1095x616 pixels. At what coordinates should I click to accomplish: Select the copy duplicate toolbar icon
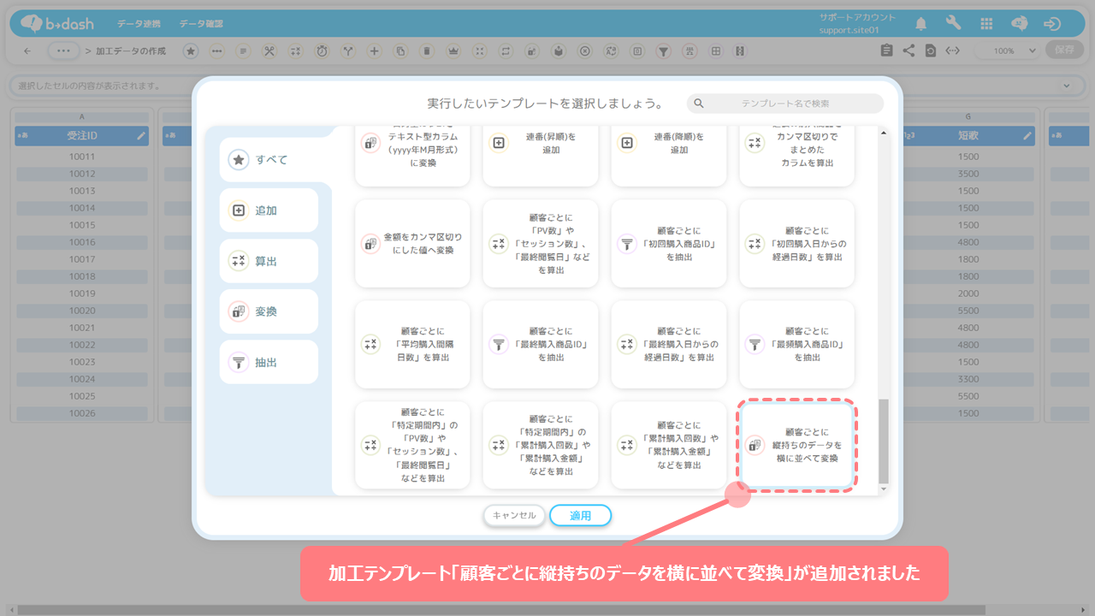400,51
